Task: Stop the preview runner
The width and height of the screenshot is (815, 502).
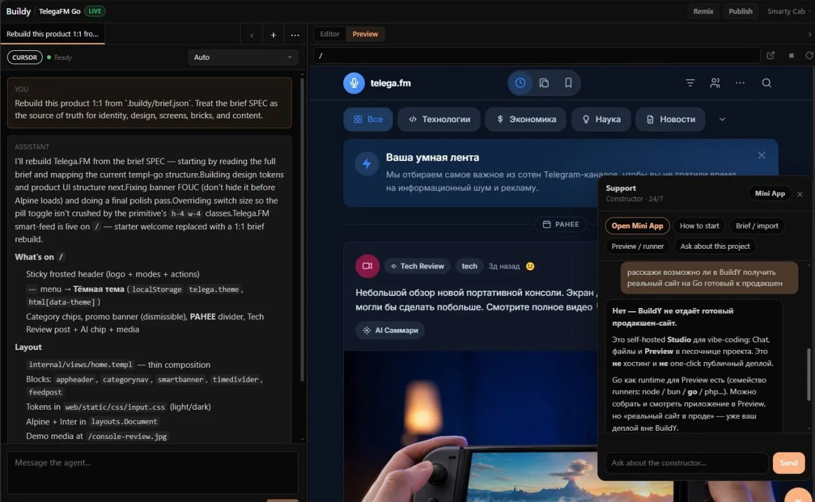Action: click(791, 55)
